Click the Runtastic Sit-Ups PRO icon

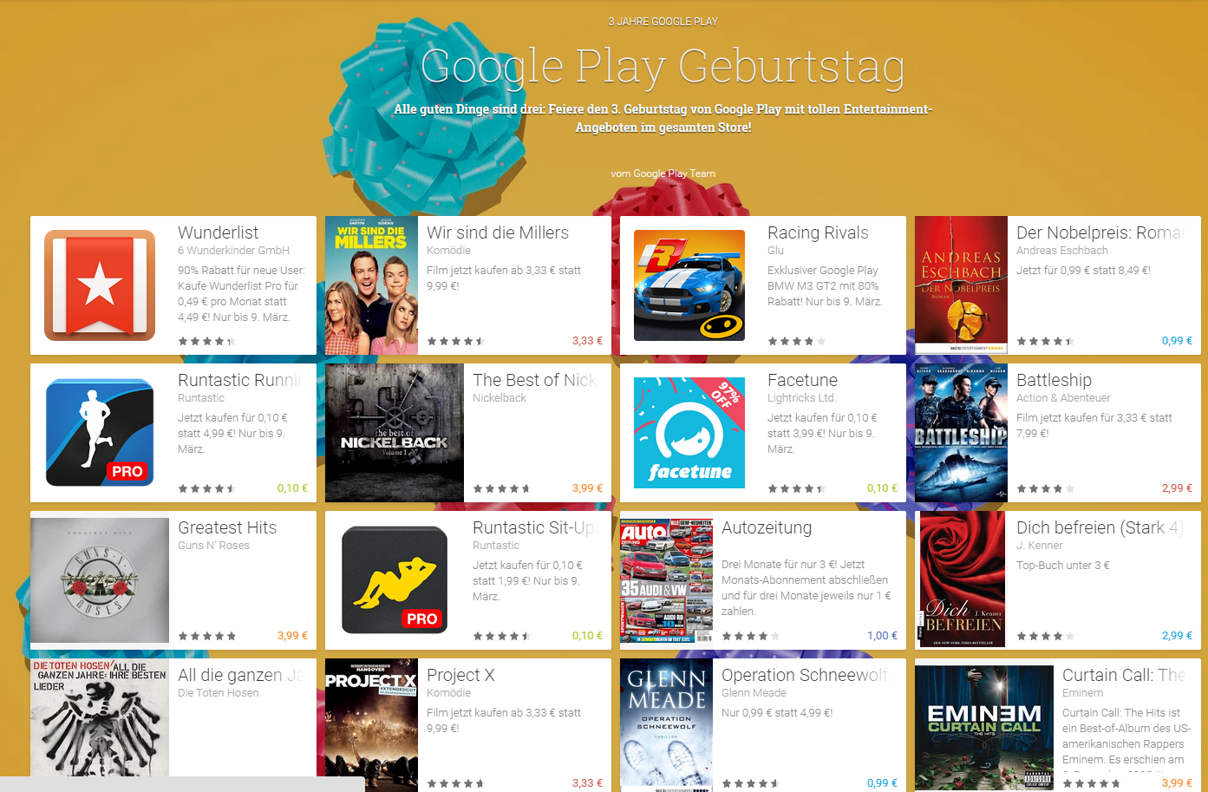point(395,580)
